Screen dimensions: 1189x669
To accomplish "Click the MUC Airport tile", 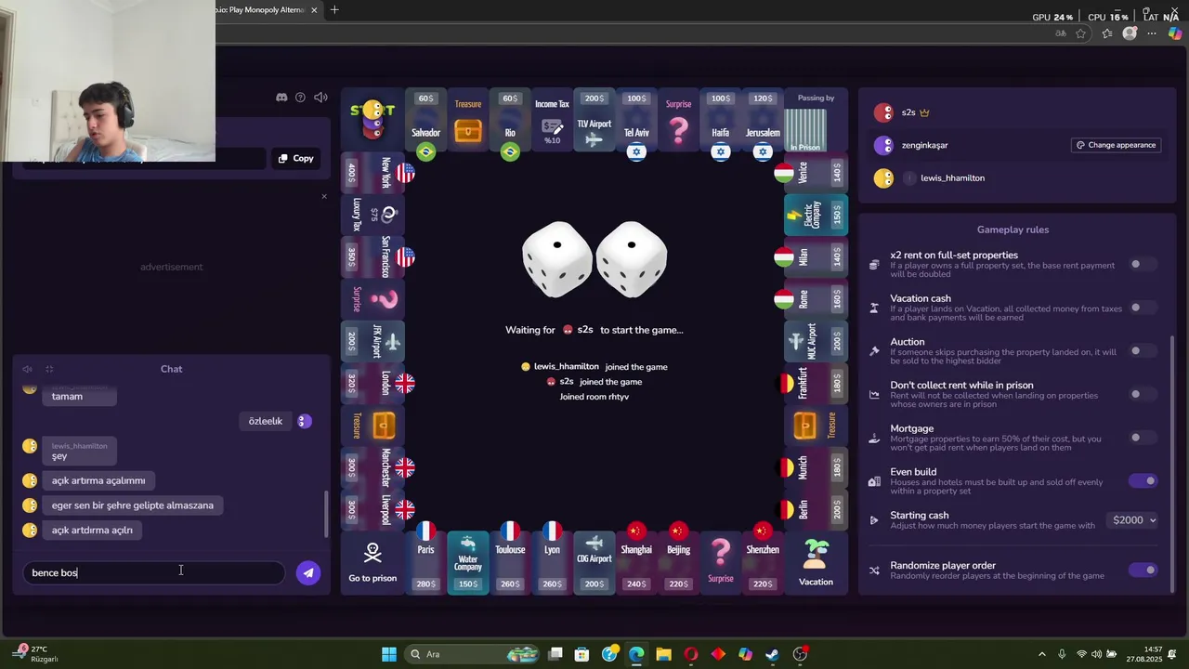I will coord(816,341).
